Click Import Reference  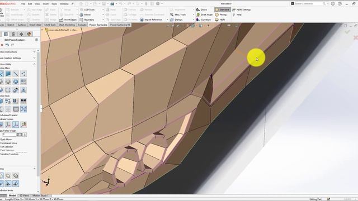coord(151,20)
